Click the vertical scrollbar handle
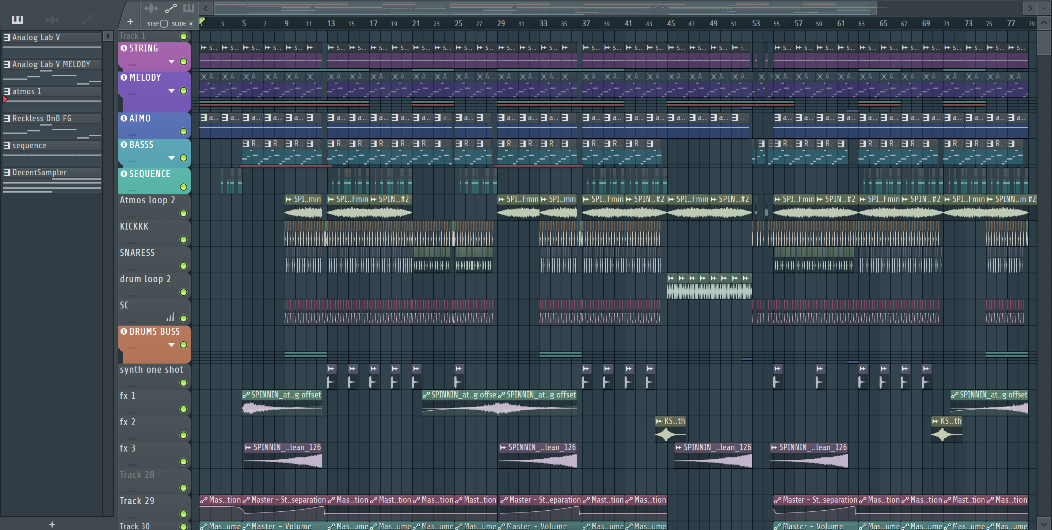Screen dimensions: 1052x530 tap(1044, 42)
